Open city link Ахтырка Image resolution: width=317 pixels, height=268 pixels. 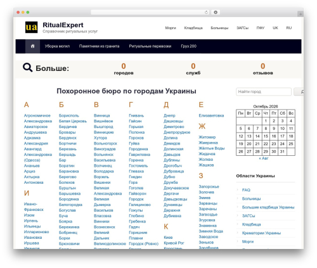(32, 177)
